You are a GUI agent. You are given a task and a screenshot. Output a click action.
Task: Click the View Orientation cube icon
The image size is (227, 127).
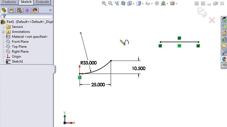[x=129, y=3]
